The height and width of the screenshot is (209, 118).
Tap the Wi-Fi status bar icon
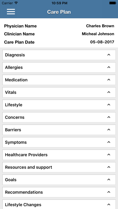[x=16, y=3]
